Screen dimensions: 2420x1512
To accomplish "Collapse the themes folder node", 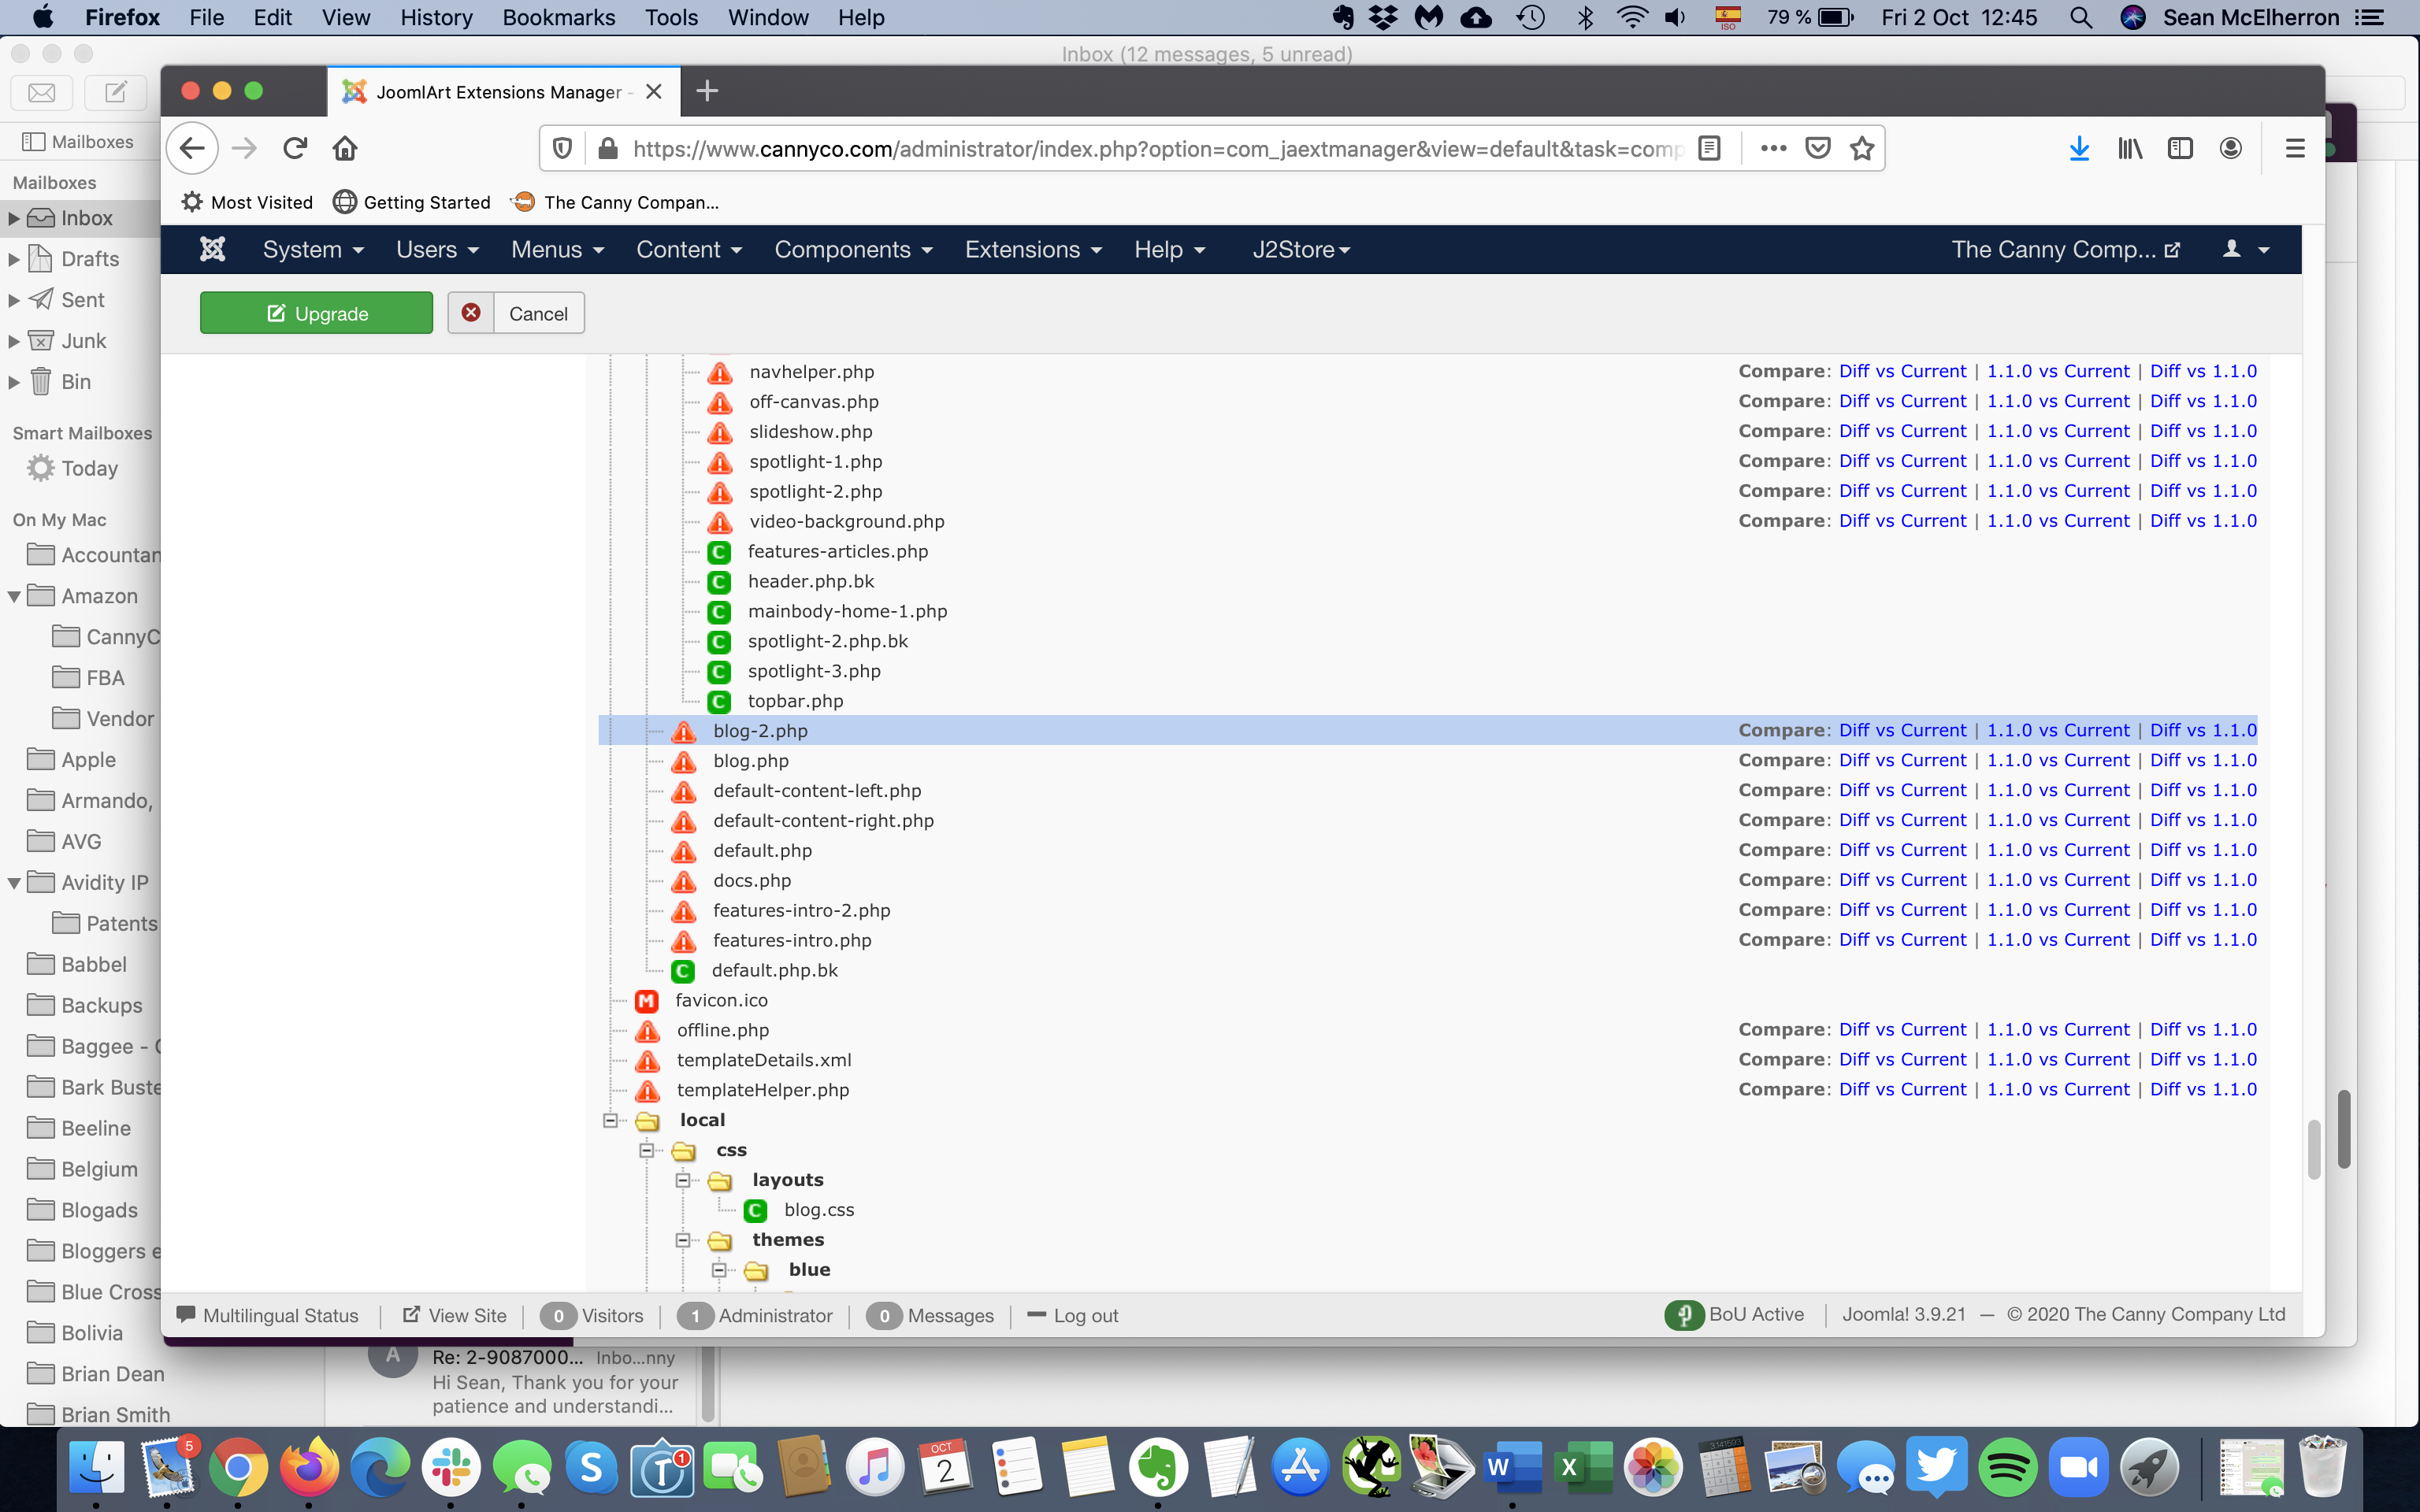I will tap(683, 1240).
